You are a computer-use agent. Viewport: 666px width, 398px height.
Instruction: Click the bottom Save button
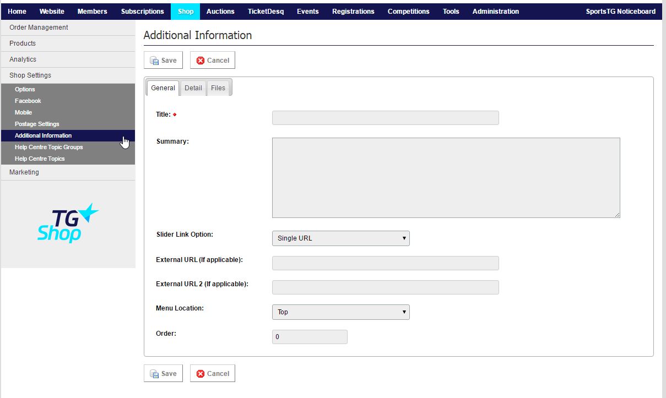coord(163,373)
